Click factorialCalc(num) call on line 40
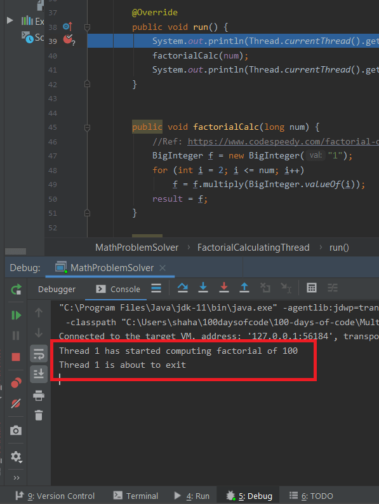 [200, 55]
